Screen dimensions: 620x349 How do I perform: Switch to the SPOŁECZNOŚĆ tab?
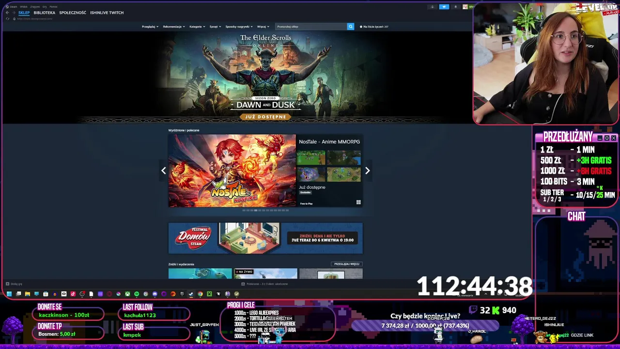(x=73, y=13)
